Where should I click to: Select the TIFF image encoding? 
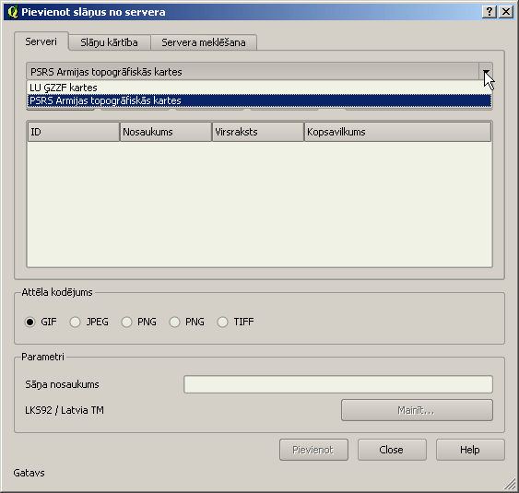pos(222,322)
